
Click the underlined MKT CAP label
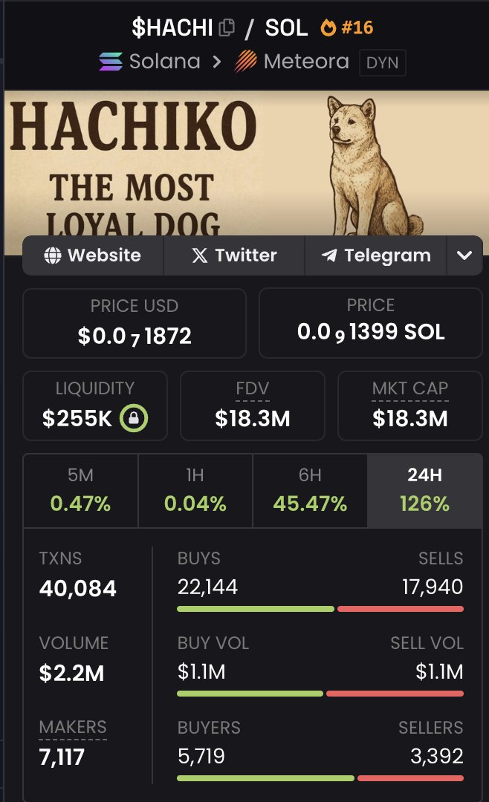(x=410, y=388)
